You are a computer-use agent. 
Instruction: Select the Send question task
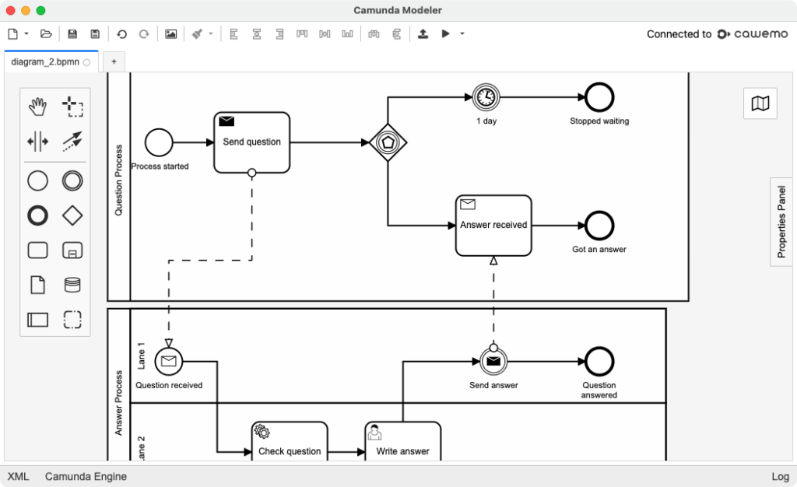coord(251,142)
